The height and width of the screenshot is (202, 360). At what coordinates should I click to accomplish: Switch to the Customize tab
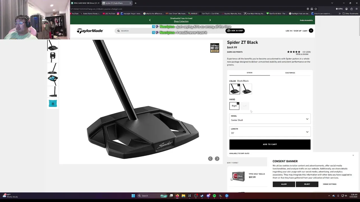[x=290, y=73]
